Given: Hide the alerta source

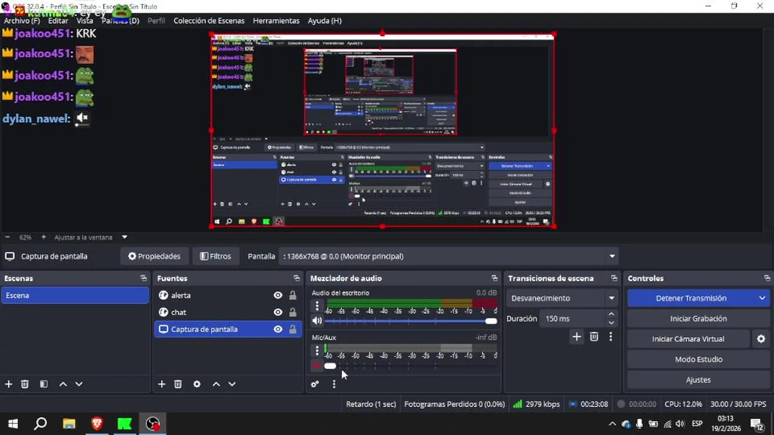Looking at the screenshot, I should (x=278, y=295).
